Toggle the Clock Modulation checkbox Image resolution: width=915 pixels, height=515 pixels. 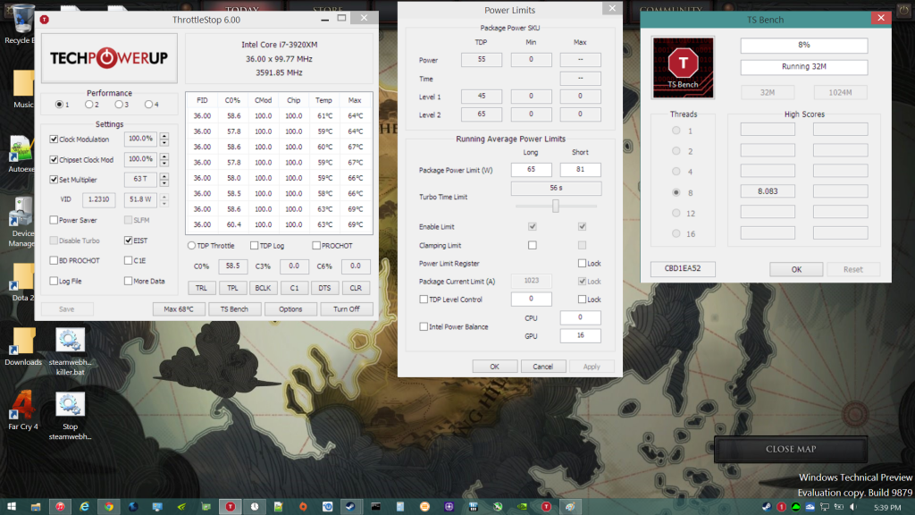pyautogui.click(x=54, y=139)
